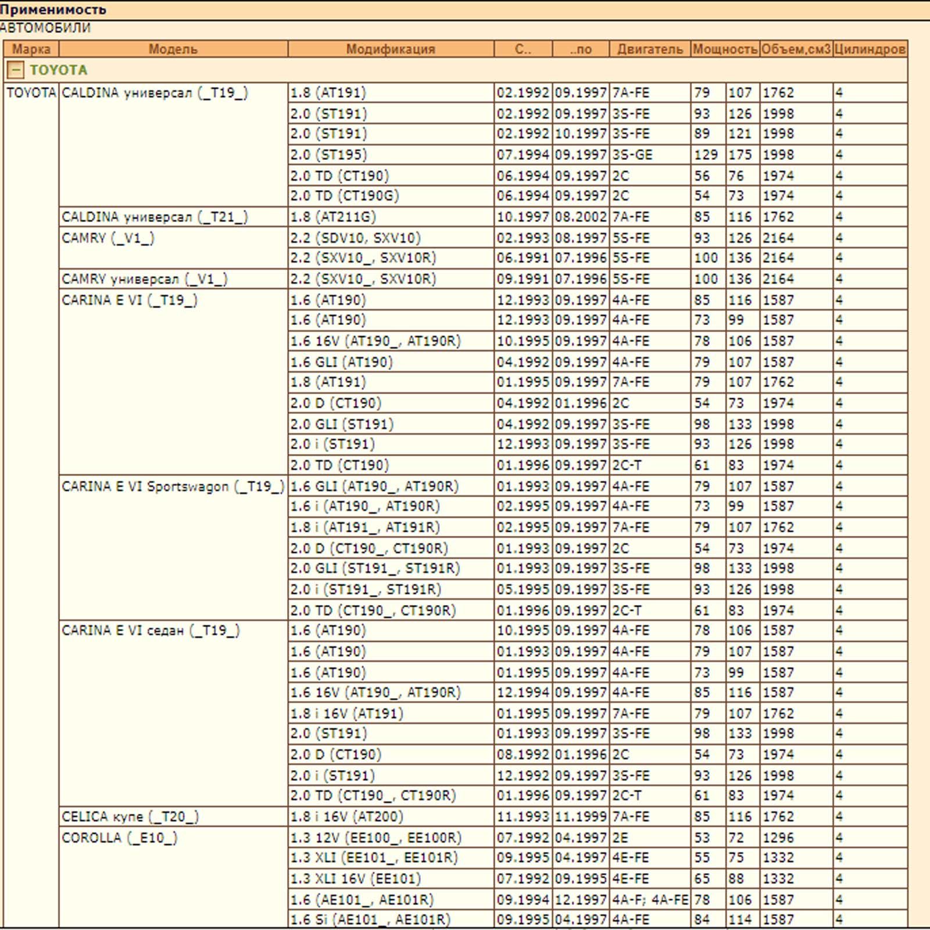Image resolution: width=930 pixels, height=930 pixels.
Task: Click the С.. start date column header
Action: [x=523, y=49]
